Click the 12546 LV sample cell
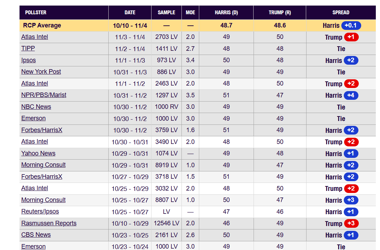Screen dimensions: 380x250 (x=166, y=223)
